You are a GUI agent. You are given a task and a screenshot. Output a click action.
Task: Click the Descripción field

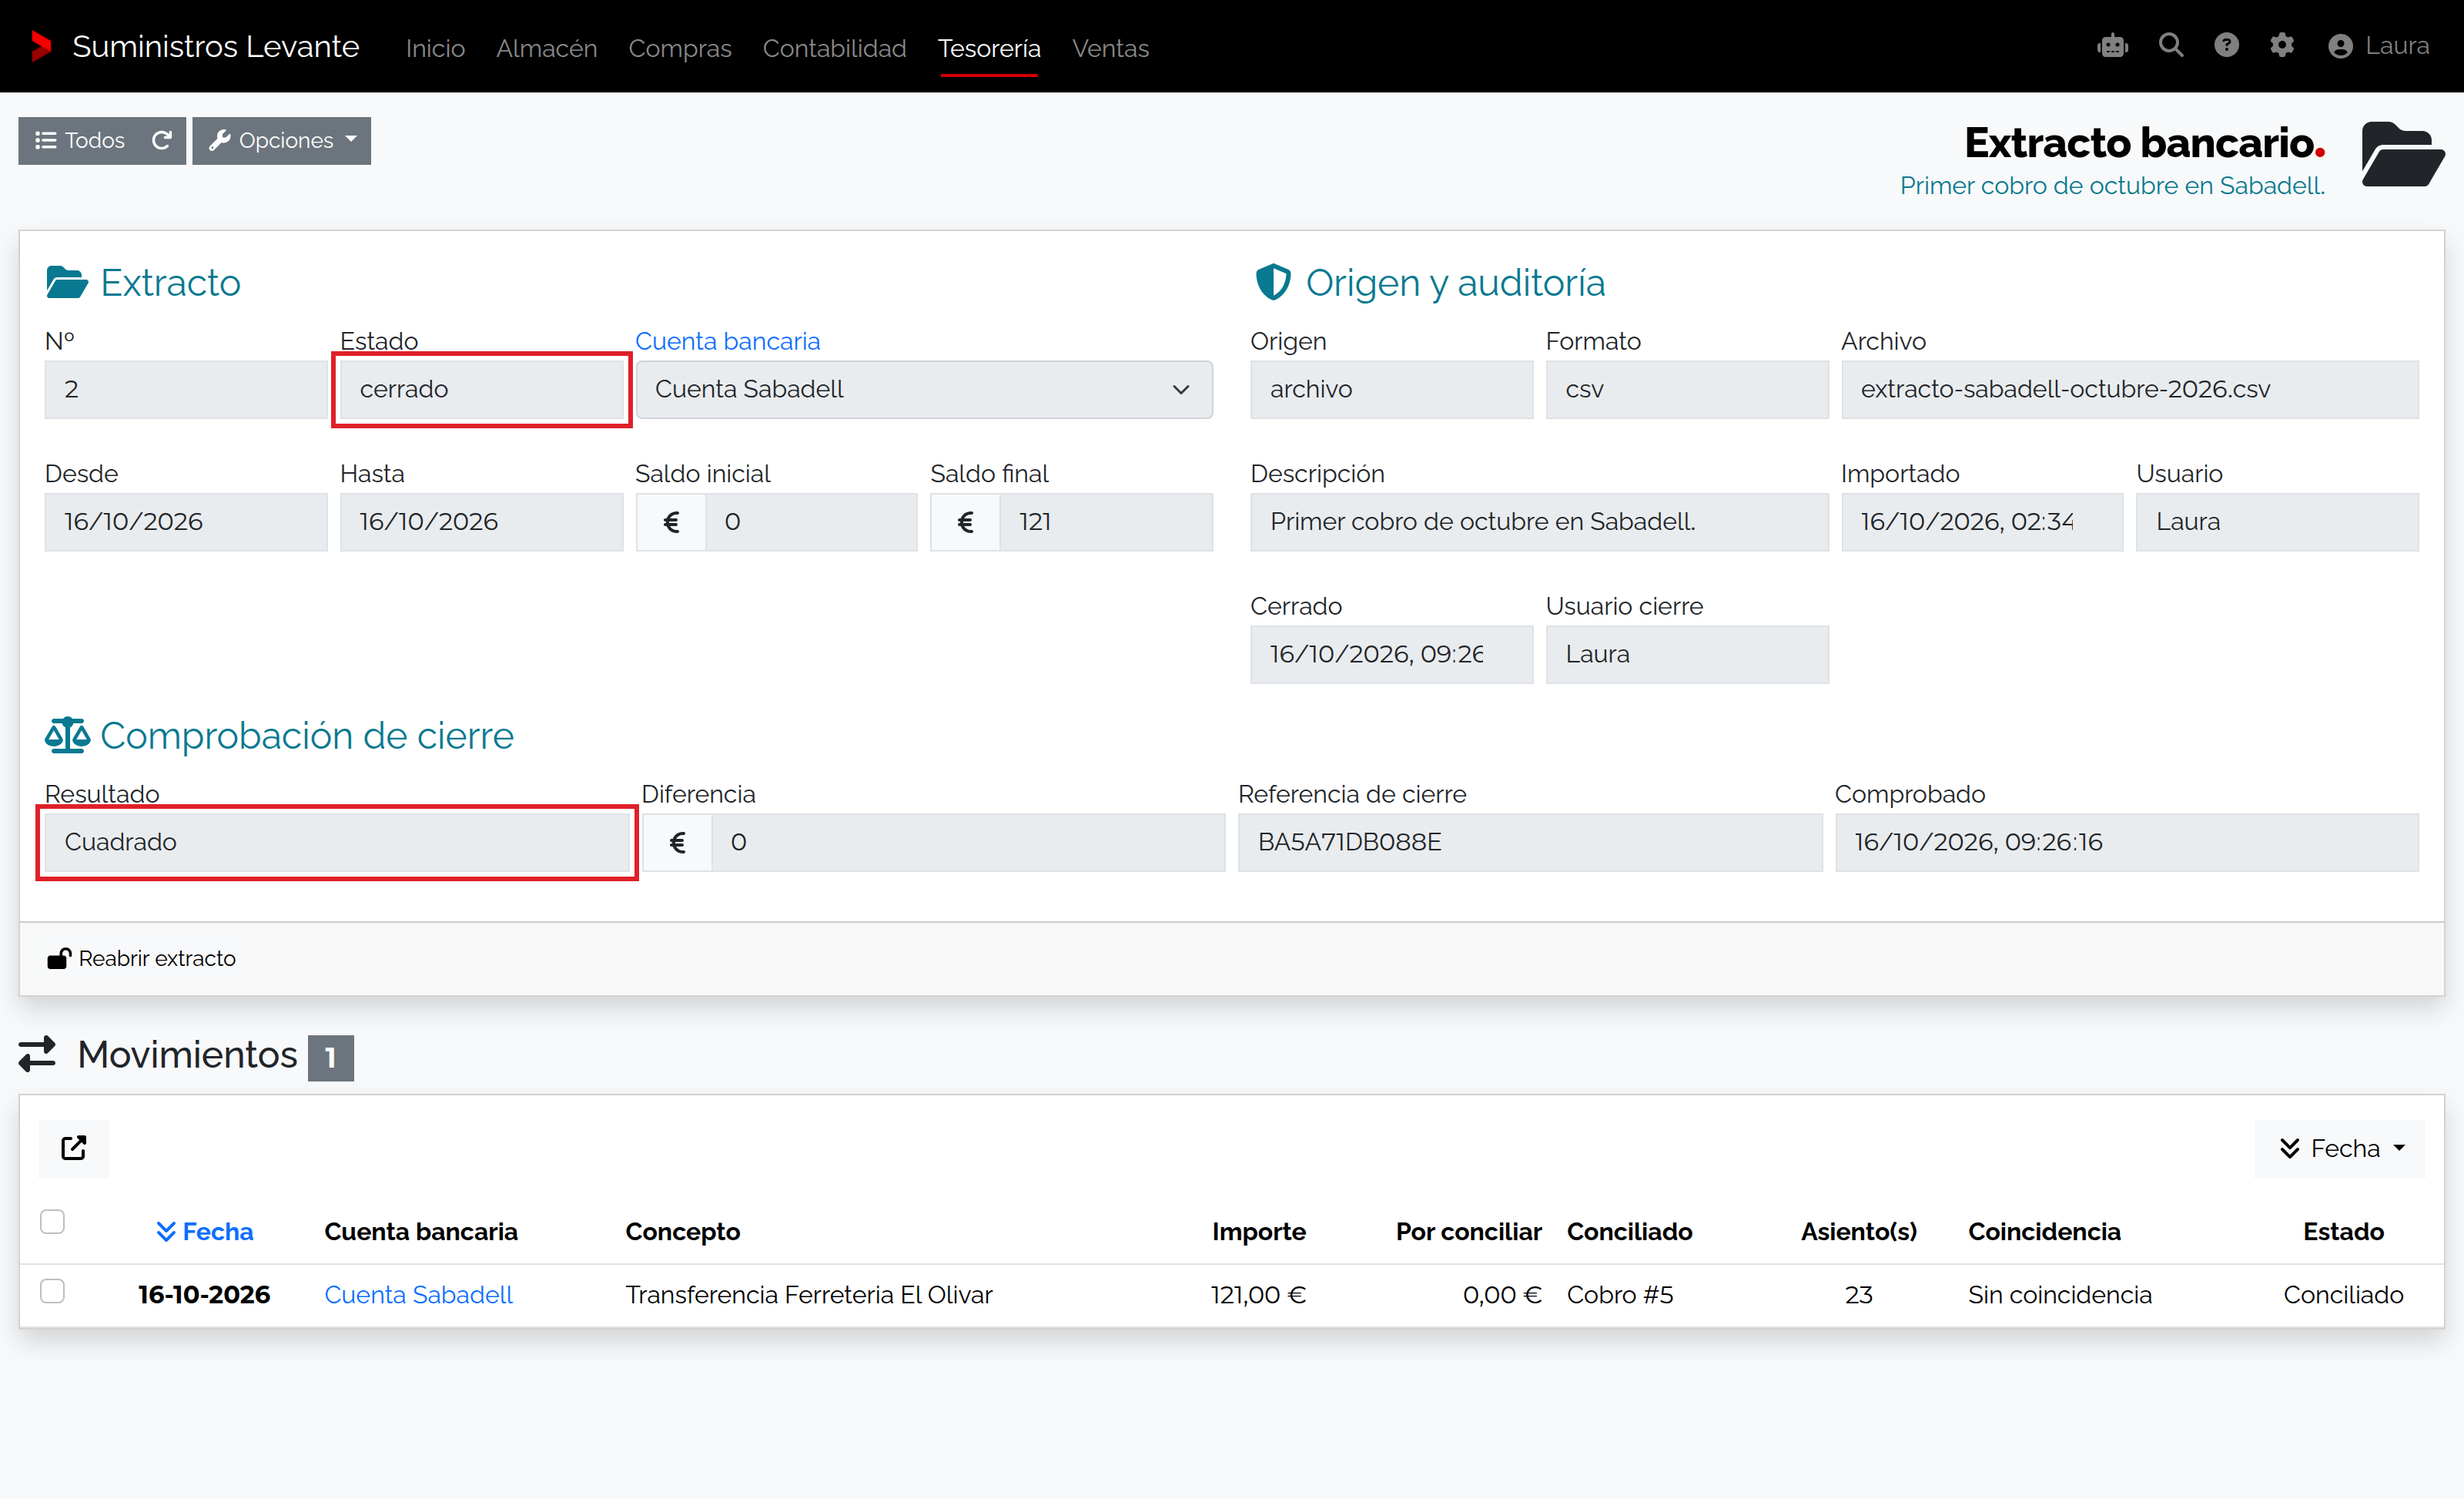[1539, 521]
